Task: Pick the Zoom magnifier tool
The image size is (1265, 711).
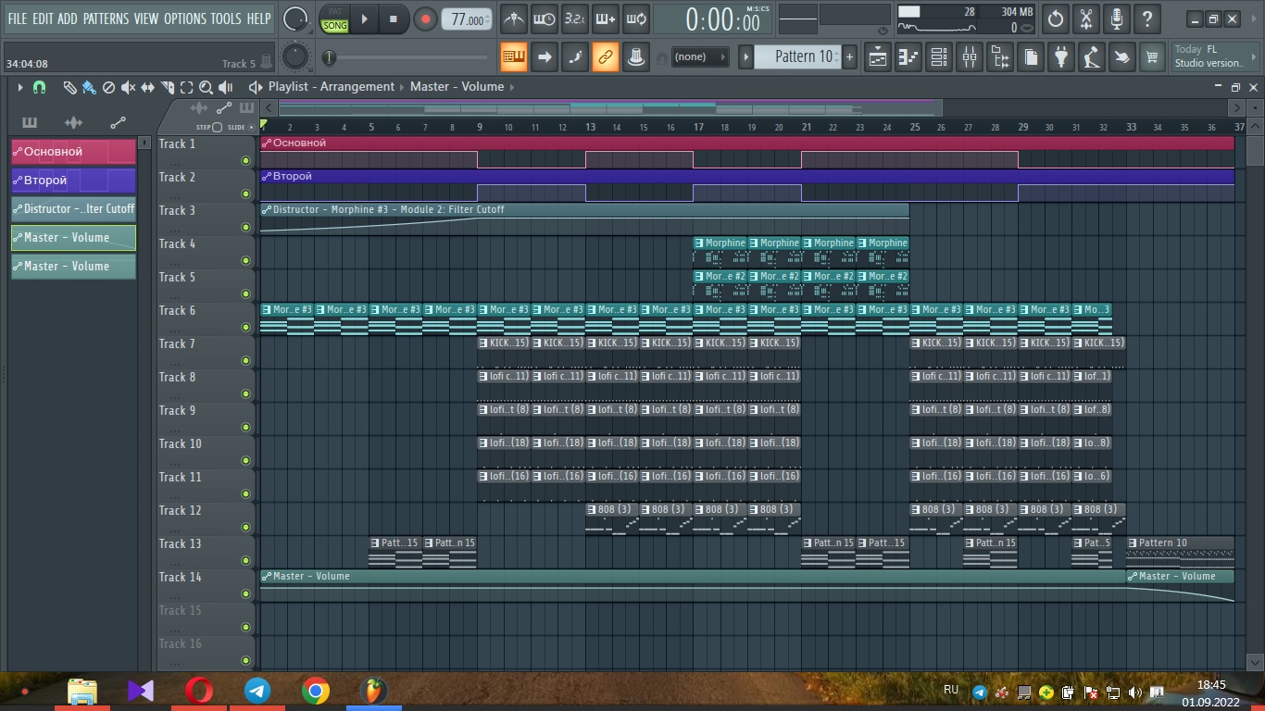Action: (206, 87)
